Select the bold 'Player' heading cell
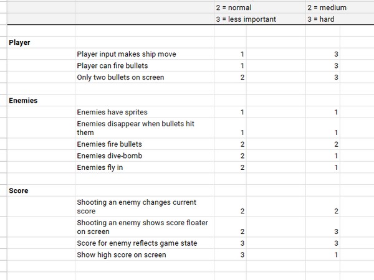374x280 pixels. 41,42
